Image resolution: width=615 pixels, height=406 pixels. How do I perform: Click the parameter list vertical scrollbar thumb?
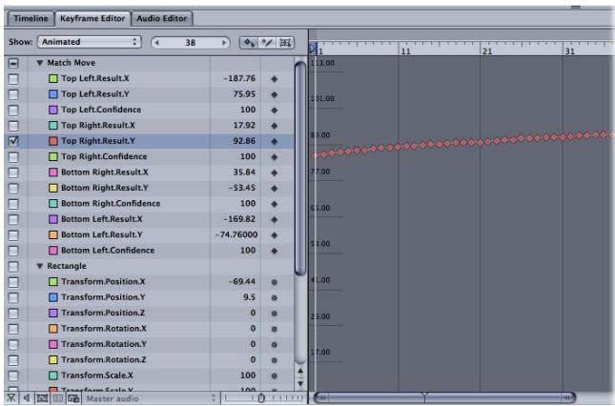(x=300, y=169)
